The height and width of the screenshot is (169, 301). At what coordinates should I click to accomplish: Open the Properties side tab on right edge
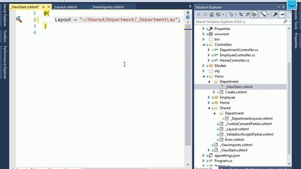[x=296, y=40]
